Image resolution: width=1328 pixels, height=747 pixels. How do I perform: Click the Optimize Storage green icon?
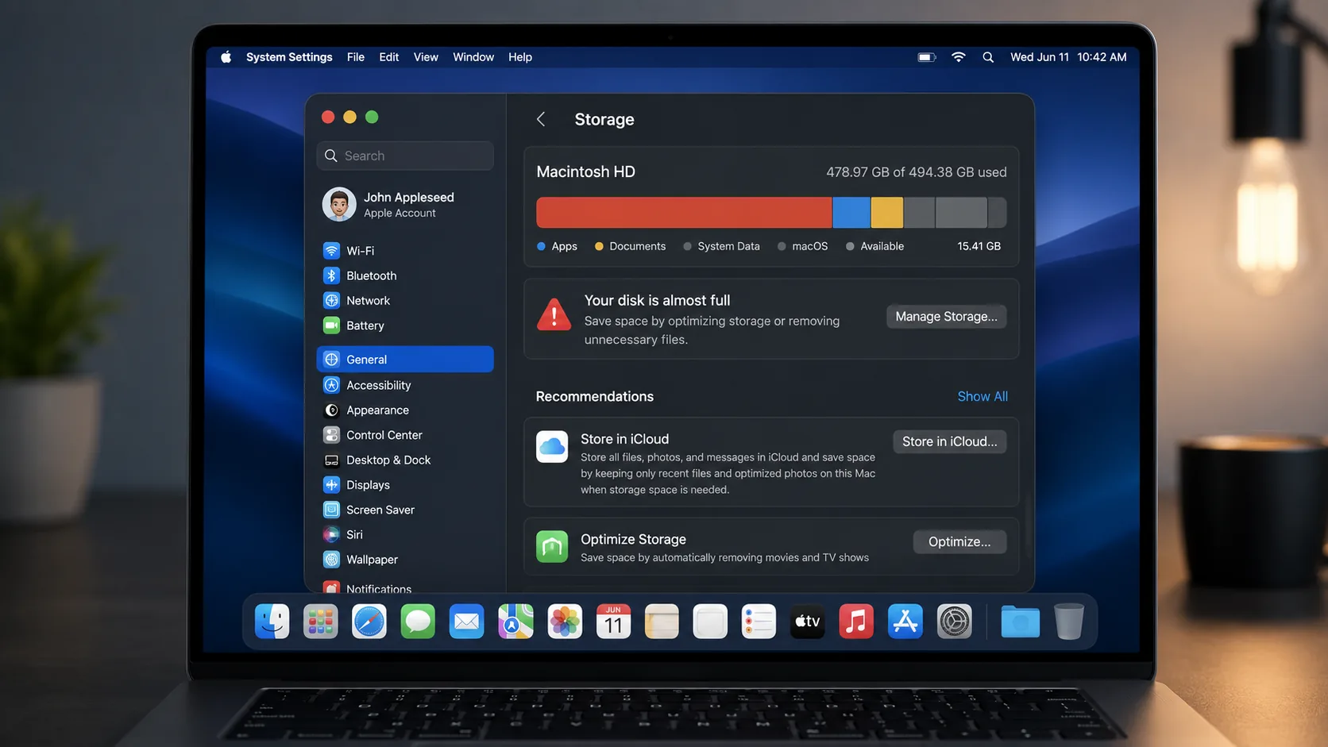coord(552,547)
